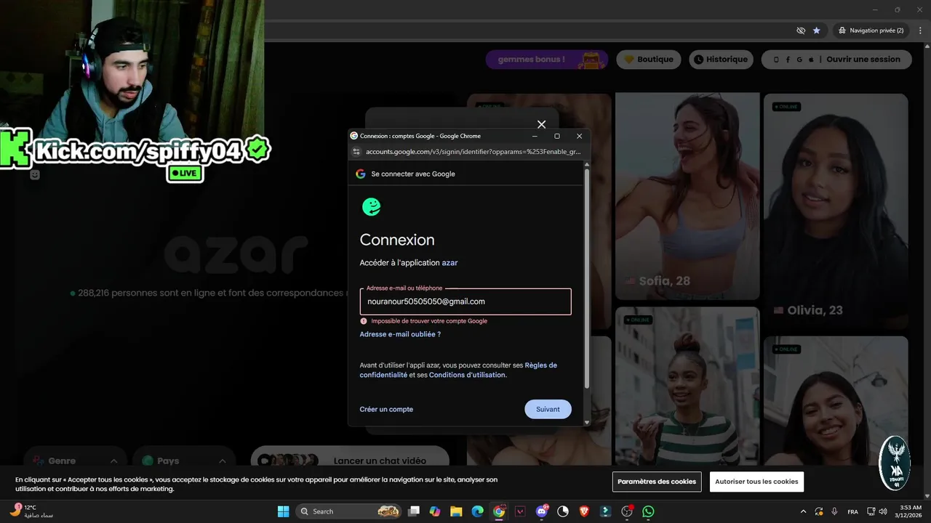The width and height of the screenshot is (931, 523).
Task: Select the Sofia, 28 profile card
Action: 687,196
